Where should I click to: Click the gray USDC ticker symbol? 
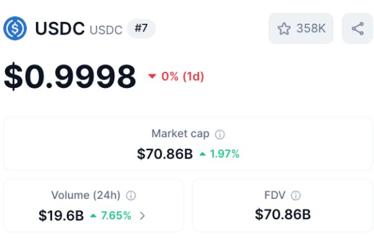pos(106,30)
